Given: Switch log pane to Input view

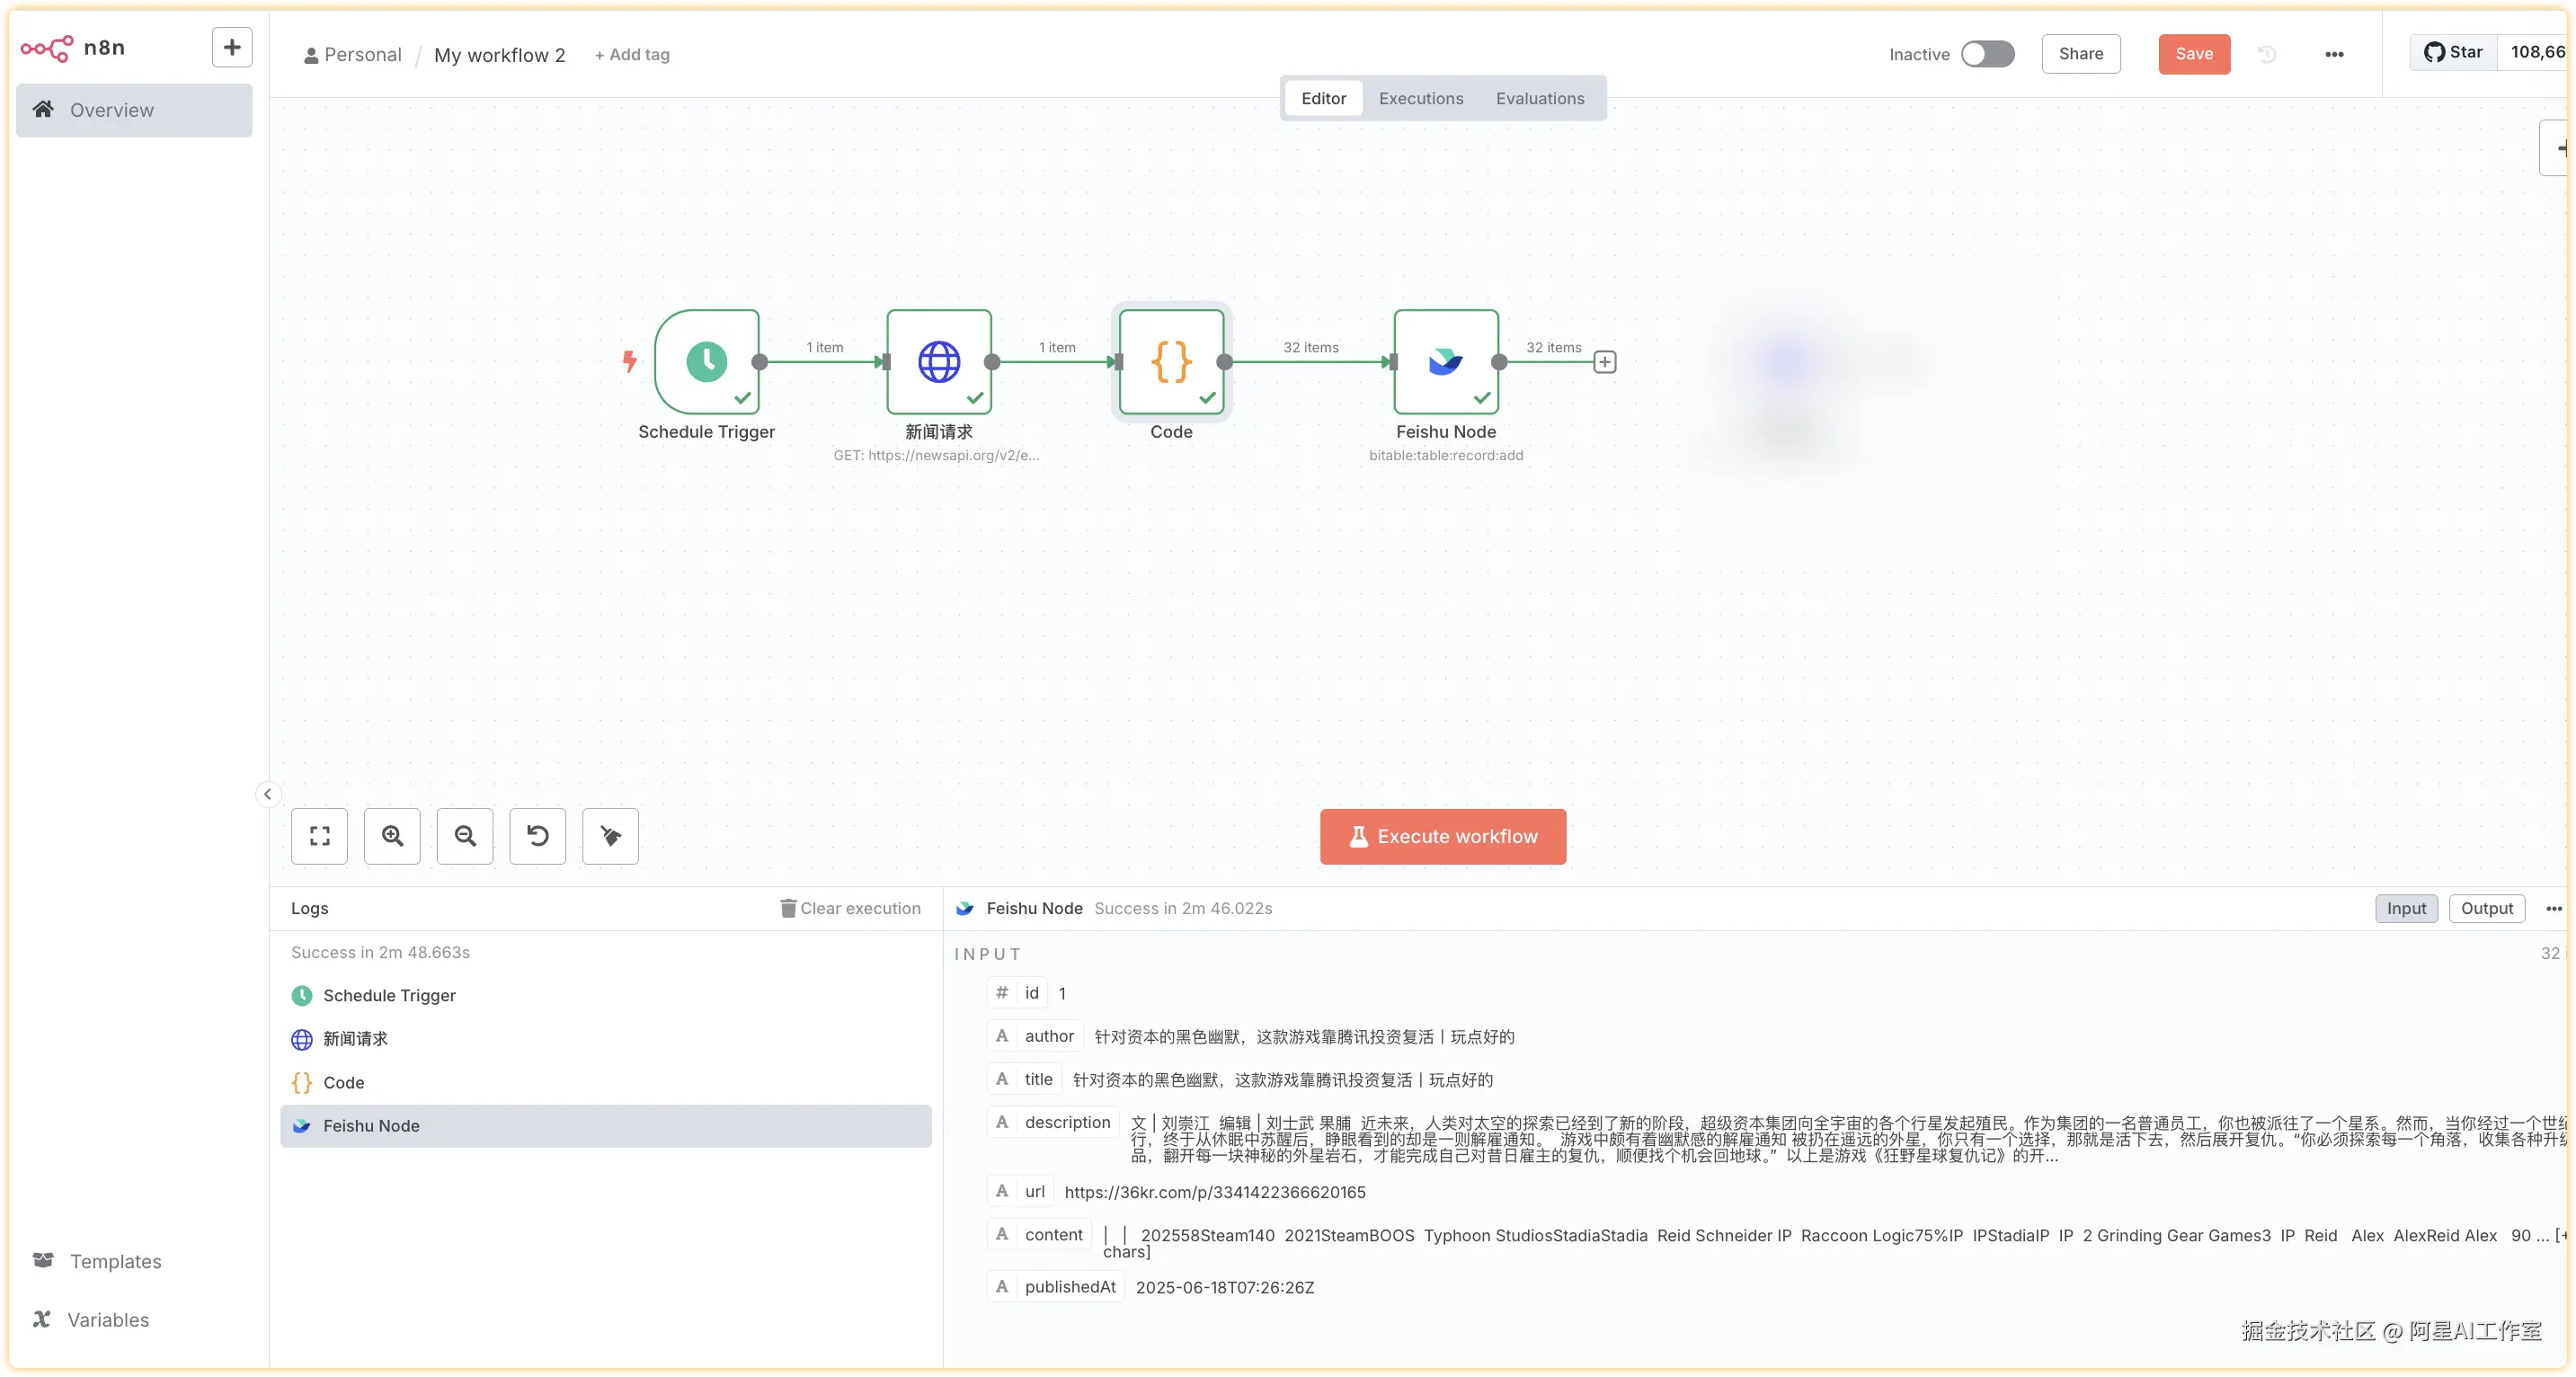Looking at the screenshot, I should tap(2406, 908).
